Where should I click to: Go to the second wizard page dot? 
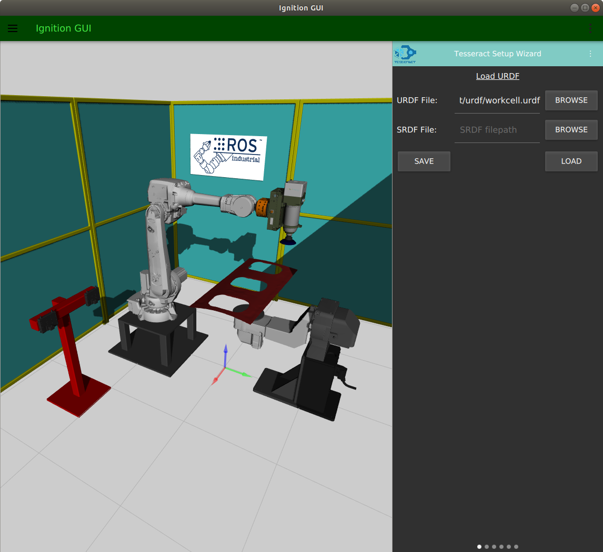(487, 547)
